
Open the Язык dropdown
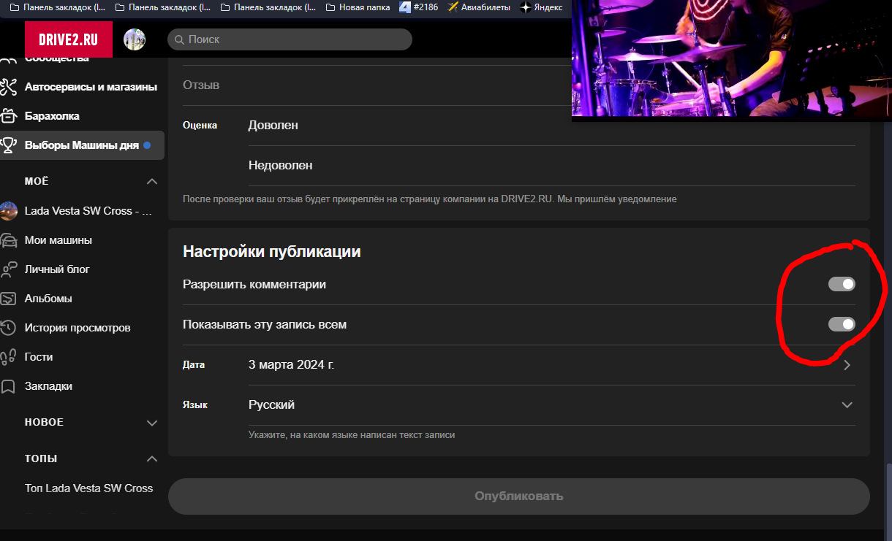(847, 405)
